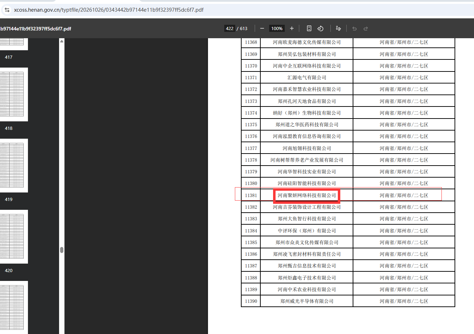The image size is (474, 334).
Task: Click the thumbnail sidebar scrollbar handle
Action: (x=62, y=250)
